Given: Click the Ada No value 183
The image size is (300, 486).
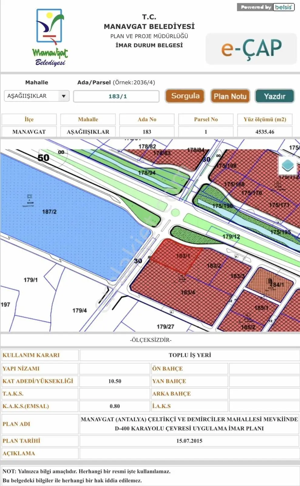Looking at the screenshot, I should point(147,132).
